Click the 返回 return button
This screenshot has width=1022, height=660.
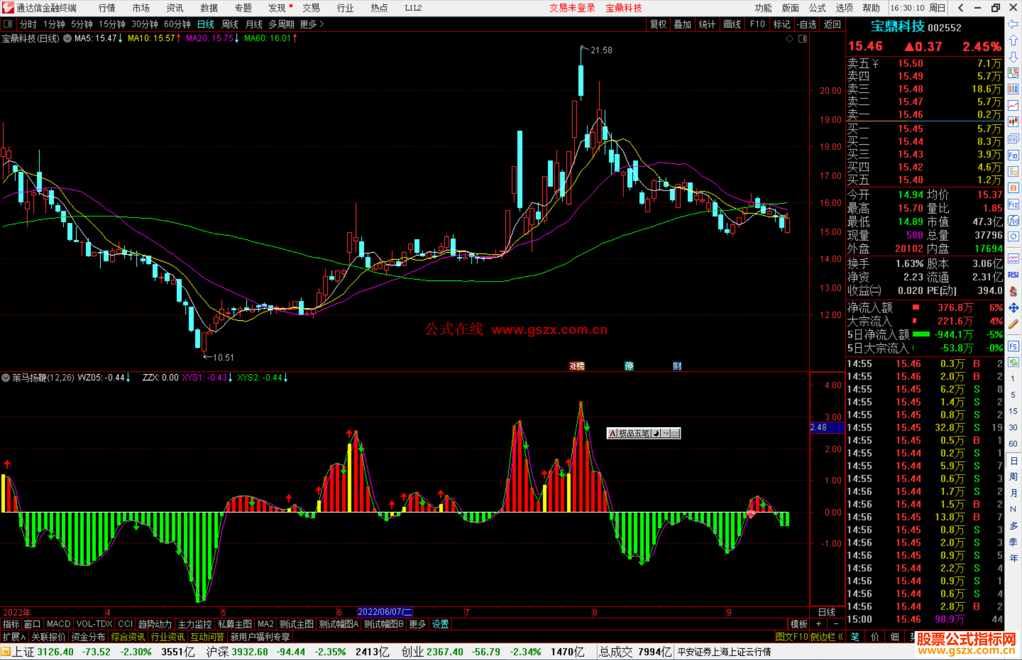(832, 24)
